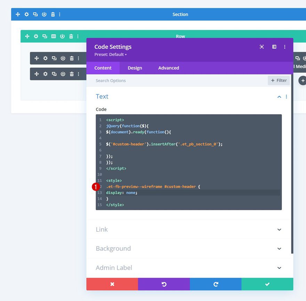Click the Admin Label heading text
The image size is (306, 301).
114,268
